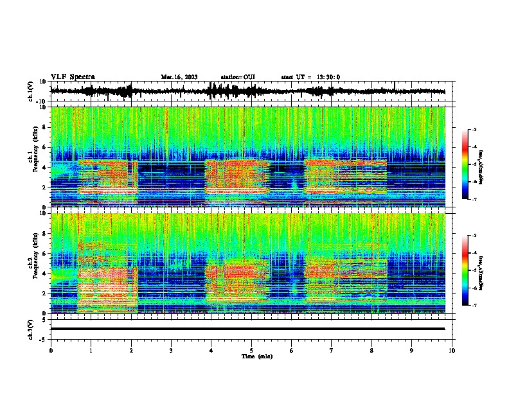Screen dimensions: 509x393
Task: Click time axis tick label "5" below the plots
Action: pyautogui.click(x=251, y=351)
